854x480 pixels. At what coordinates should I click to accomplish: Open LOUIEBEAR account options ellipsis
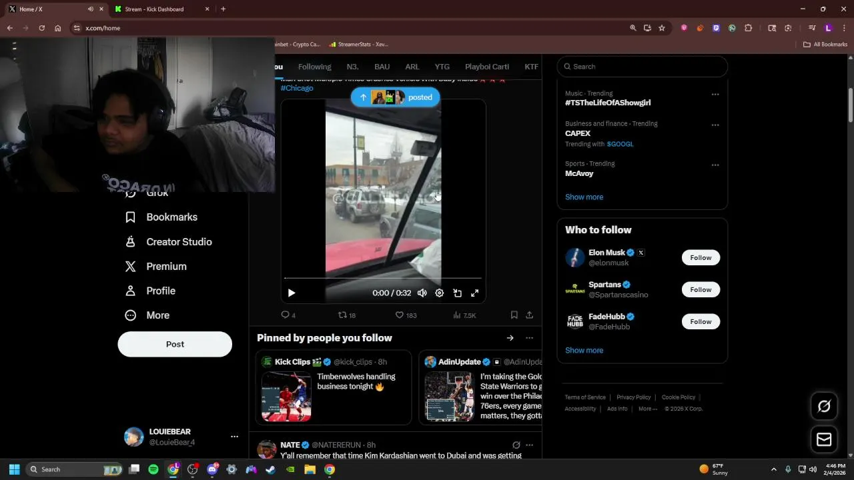click(234, 437)
